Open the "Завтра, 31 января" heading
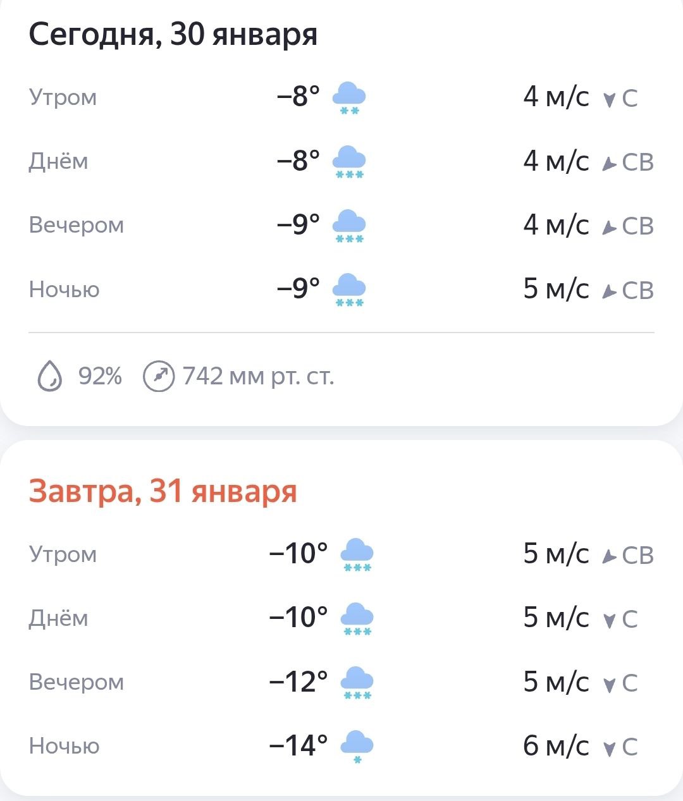 click(163, 491)
